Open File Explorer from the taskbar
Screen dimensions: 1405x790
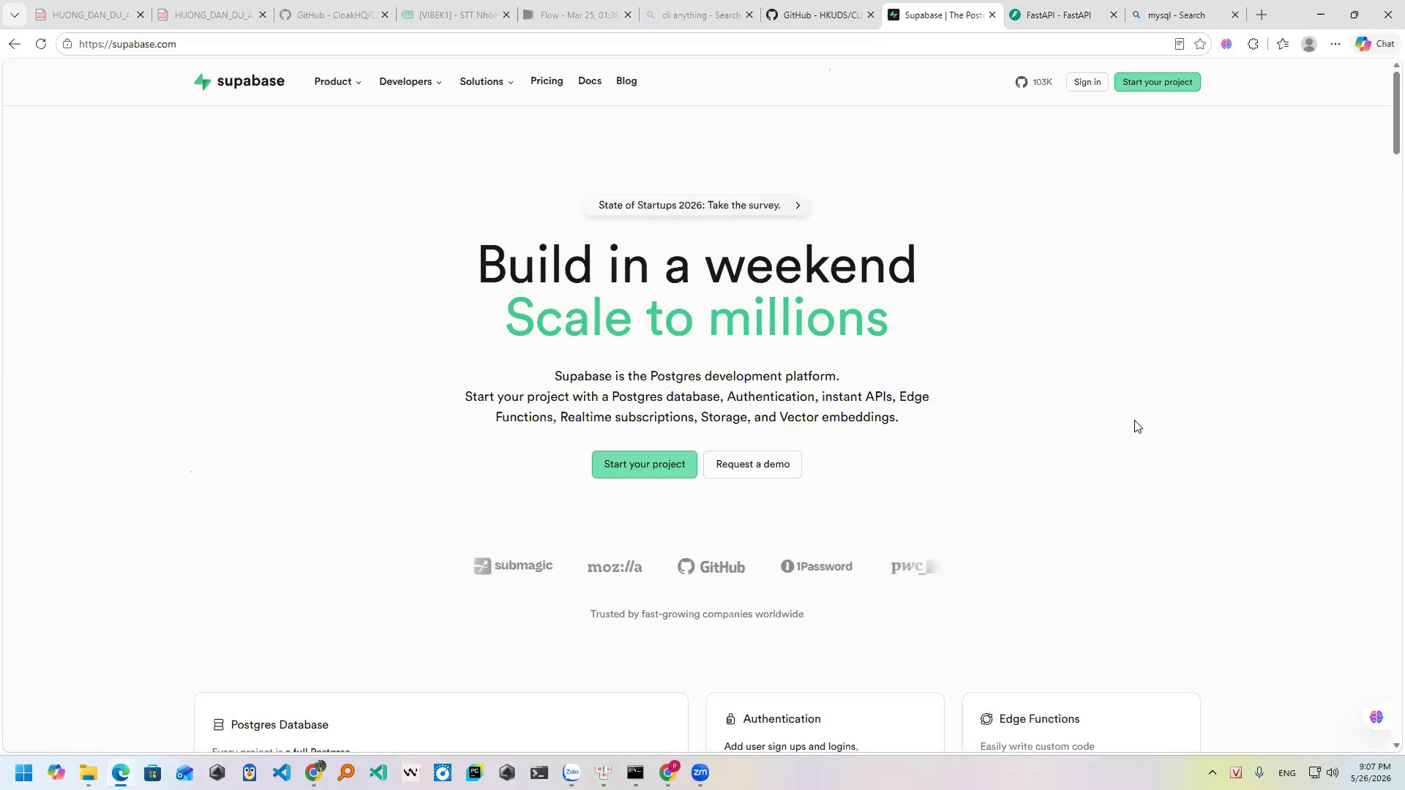tap(89, 772)
